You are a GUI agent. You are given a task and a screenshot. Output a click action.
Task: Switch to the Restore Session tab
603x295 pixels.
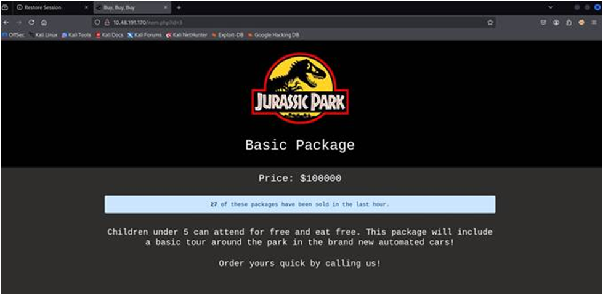(x=53, y=7)
